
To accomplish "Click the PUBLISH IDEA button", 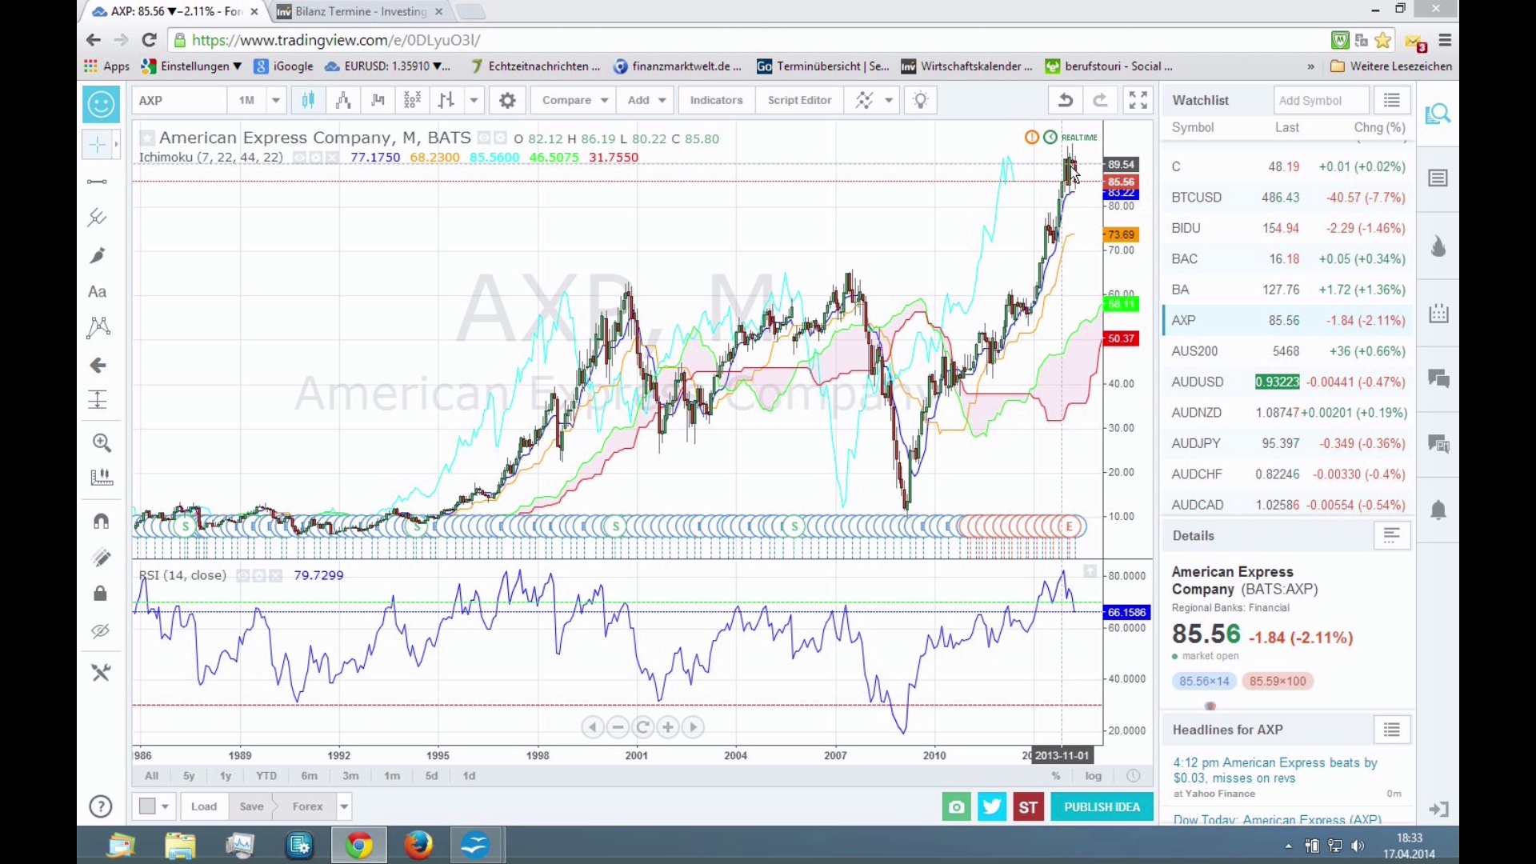I will tap(1102, 807).
